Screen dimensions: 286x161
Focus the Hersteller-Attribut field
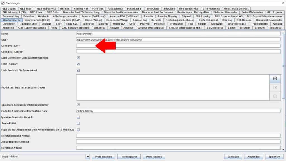(x=178, y=148)
